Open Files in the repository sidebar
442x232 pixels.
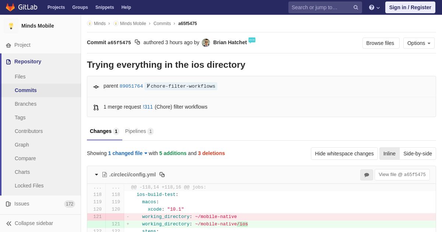coord(20,77)
